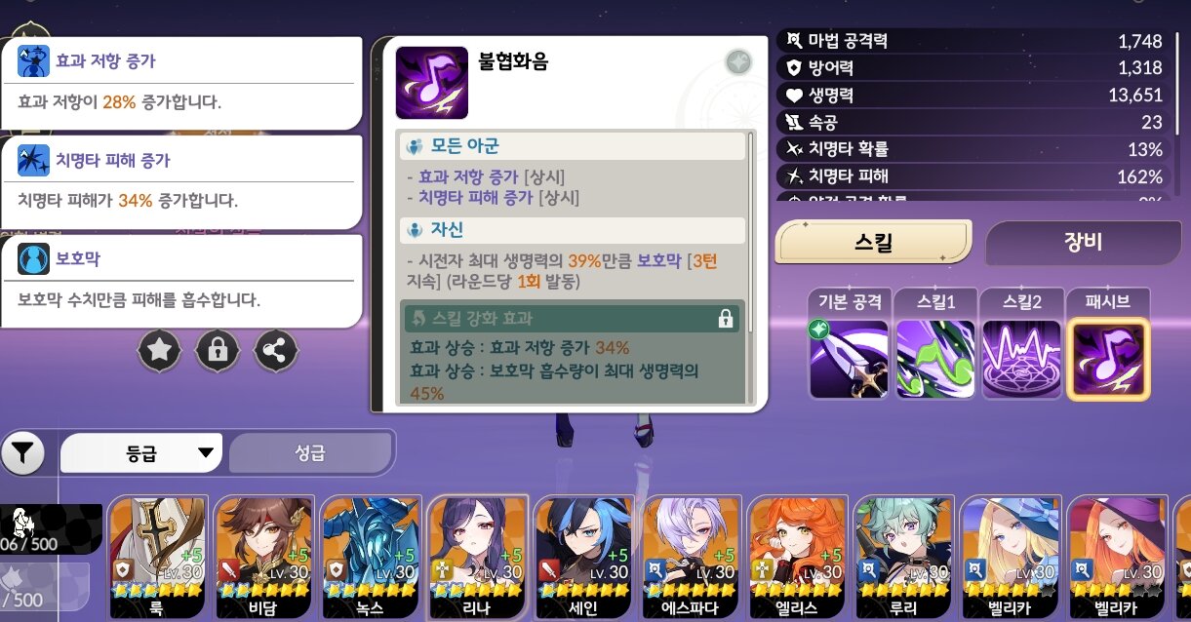Switch to the 스킬 tab
This screenshot has height=622, width=1191.
click(873, 242)
